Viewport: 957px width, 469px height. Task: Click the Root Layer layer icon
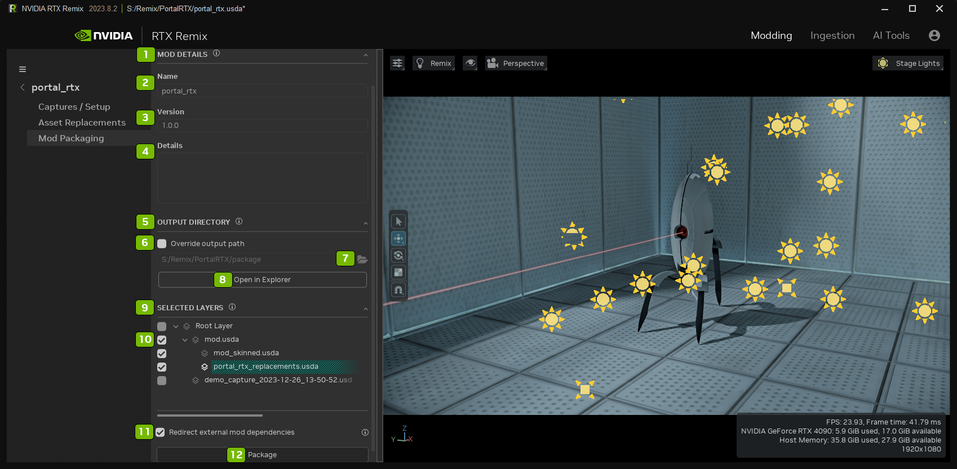pos(187,326)
